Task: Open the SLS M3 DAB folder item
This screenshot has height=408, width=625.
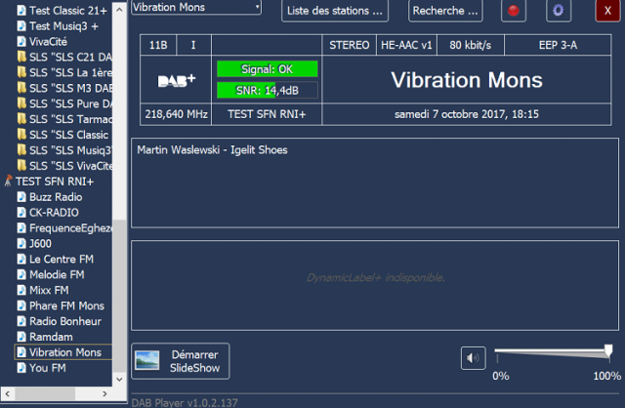Action: [x=64, y=88]
